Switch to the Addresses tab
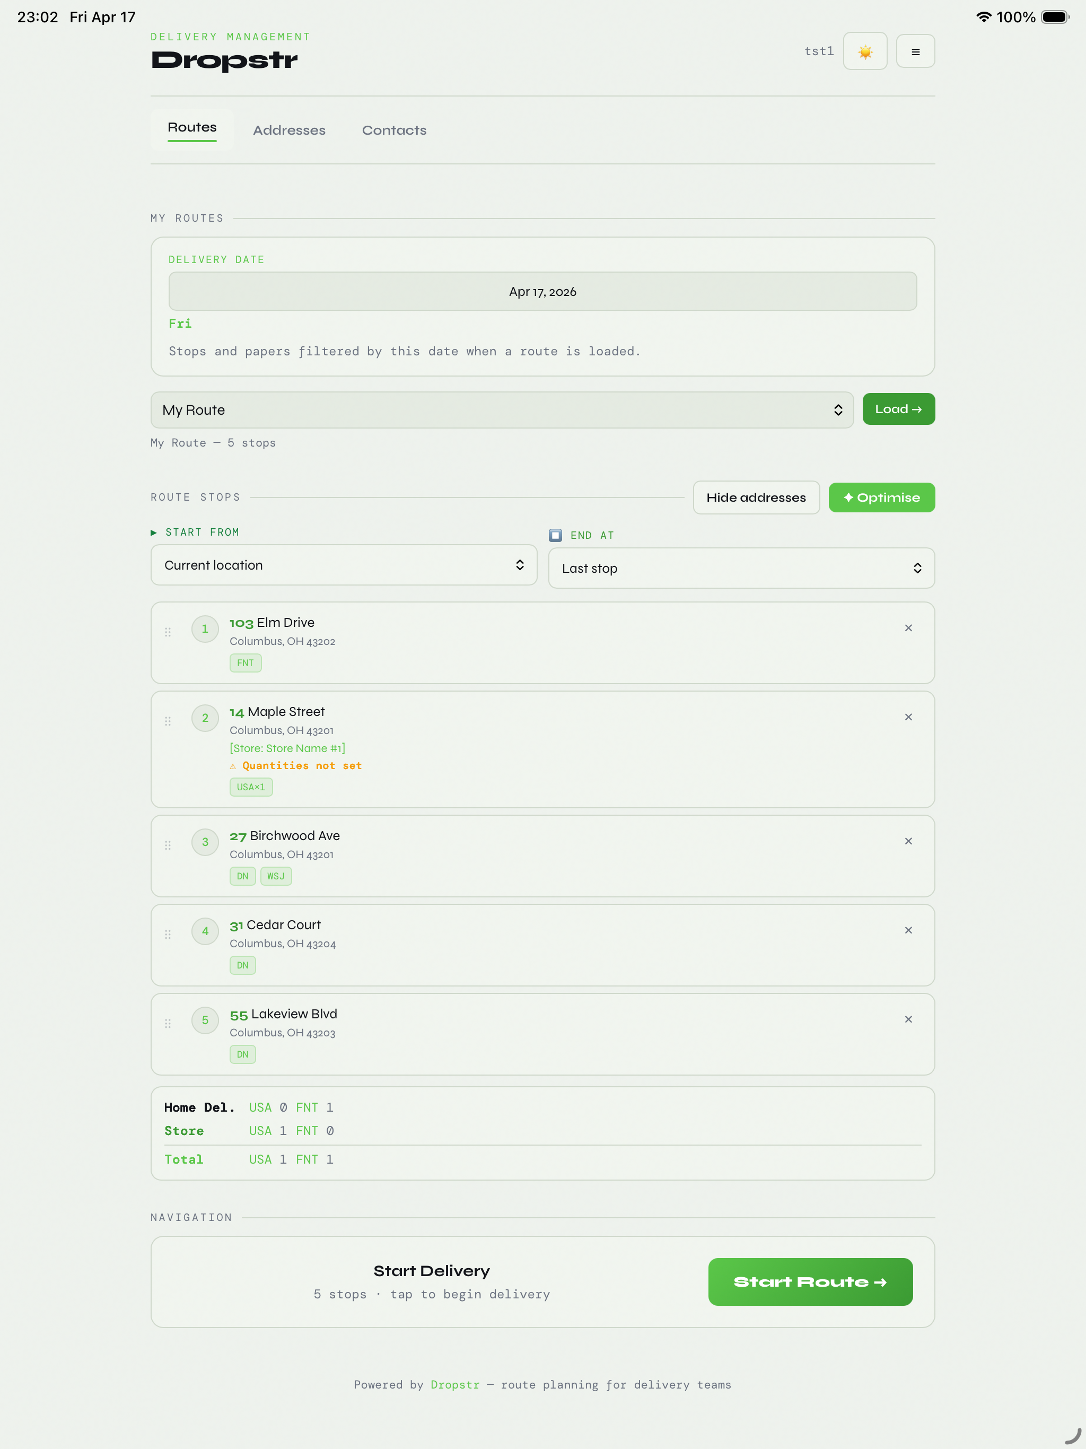This screenshot has width=1086, height=1449. pyautogui.click(x=289, y=130)
